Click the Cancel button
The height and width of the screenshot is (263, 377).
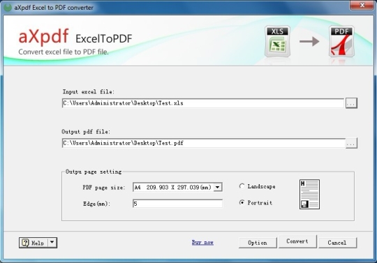[x=337, y=243]
